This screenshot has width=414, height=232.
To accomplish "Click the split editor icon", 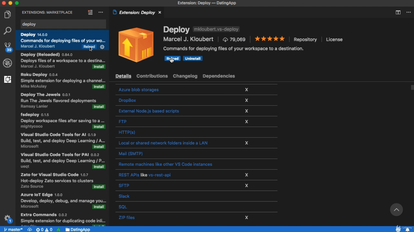I will 398,12.
